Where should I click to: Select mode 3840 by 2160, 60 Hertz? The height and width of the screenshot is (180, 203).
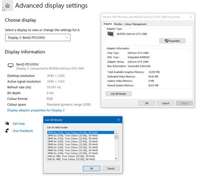click(x=81, y=132)
